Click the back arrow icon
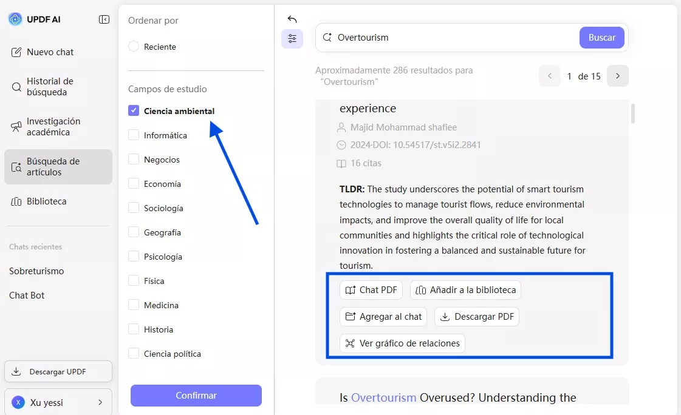The image size is (681, 415). (x=292, y=19)
